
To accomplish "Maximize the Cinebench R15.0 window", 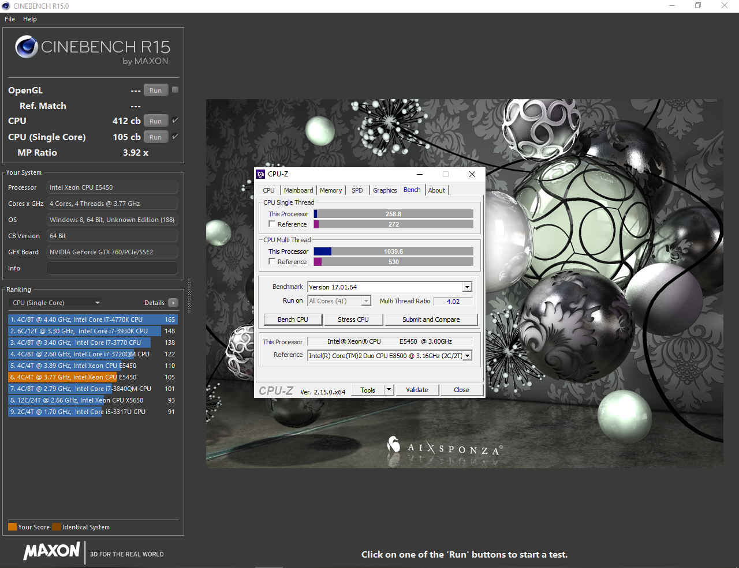I will pyautogui.click(x=698, y=6).
